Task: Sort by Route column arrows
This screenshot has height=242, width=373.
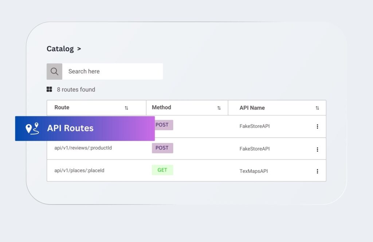Action: point(126,108)
